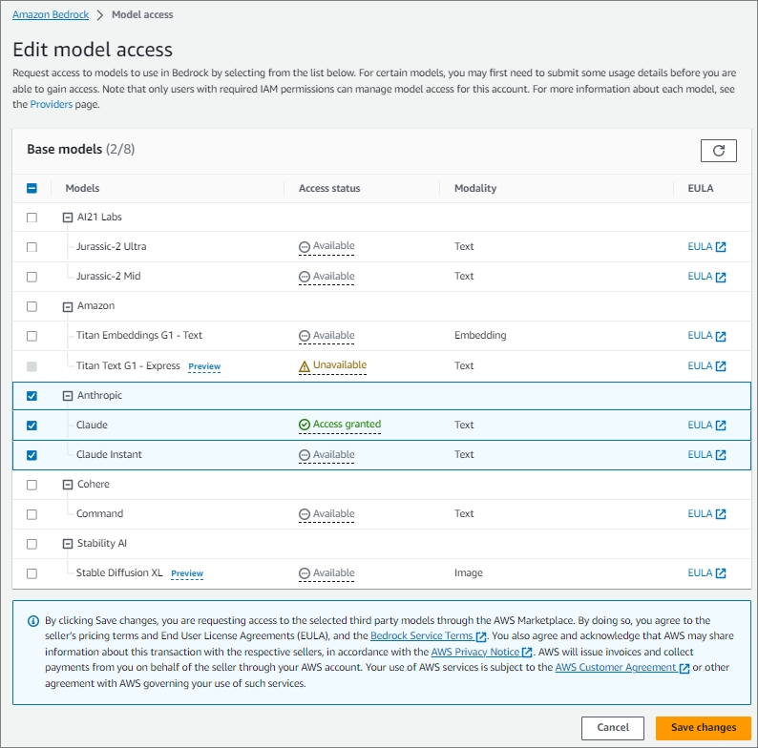Check the Stability AI provider checkbox
Viewport: 758px width, 748px height.
pos(32,544)
